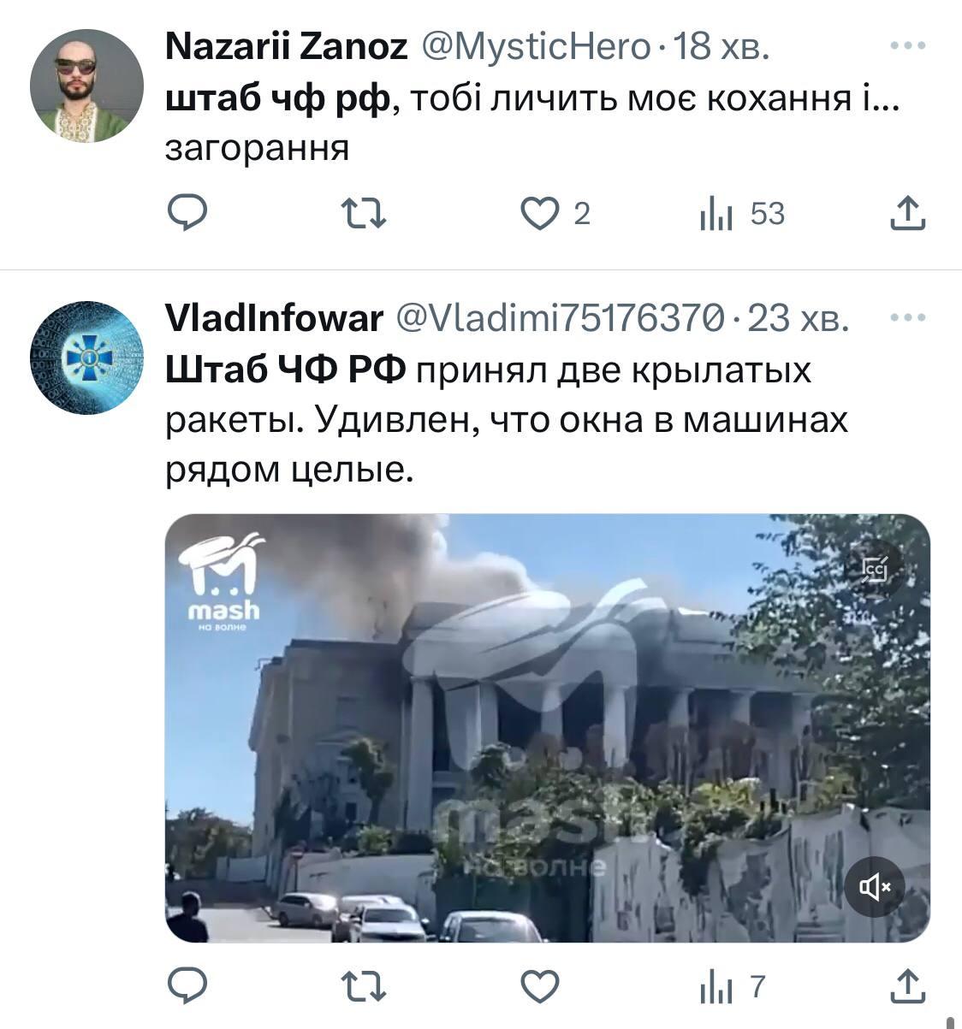Viewport: 962px width, 1029px height.
Task: Retweet VladInfowar's tweet
Action: (364, 987)
